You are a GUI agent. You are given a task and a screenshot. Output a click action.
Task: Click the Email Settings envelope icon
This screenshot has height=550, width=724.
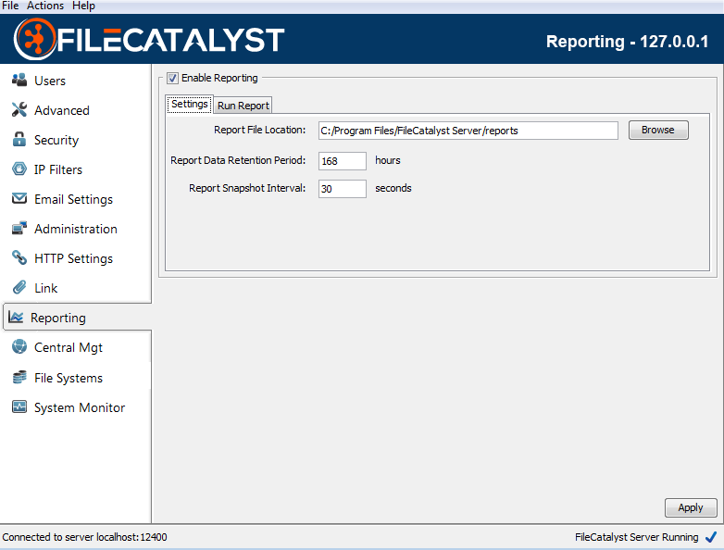[x=19, y=198]
